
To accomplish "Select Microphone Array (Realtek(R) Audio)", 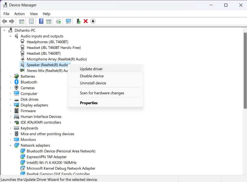I will 57,59.
